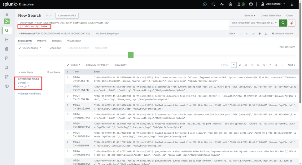This screenshot has width=302, height=165.
Task: Select the sidebar Search magnifier icon
Action: [7, 31]
